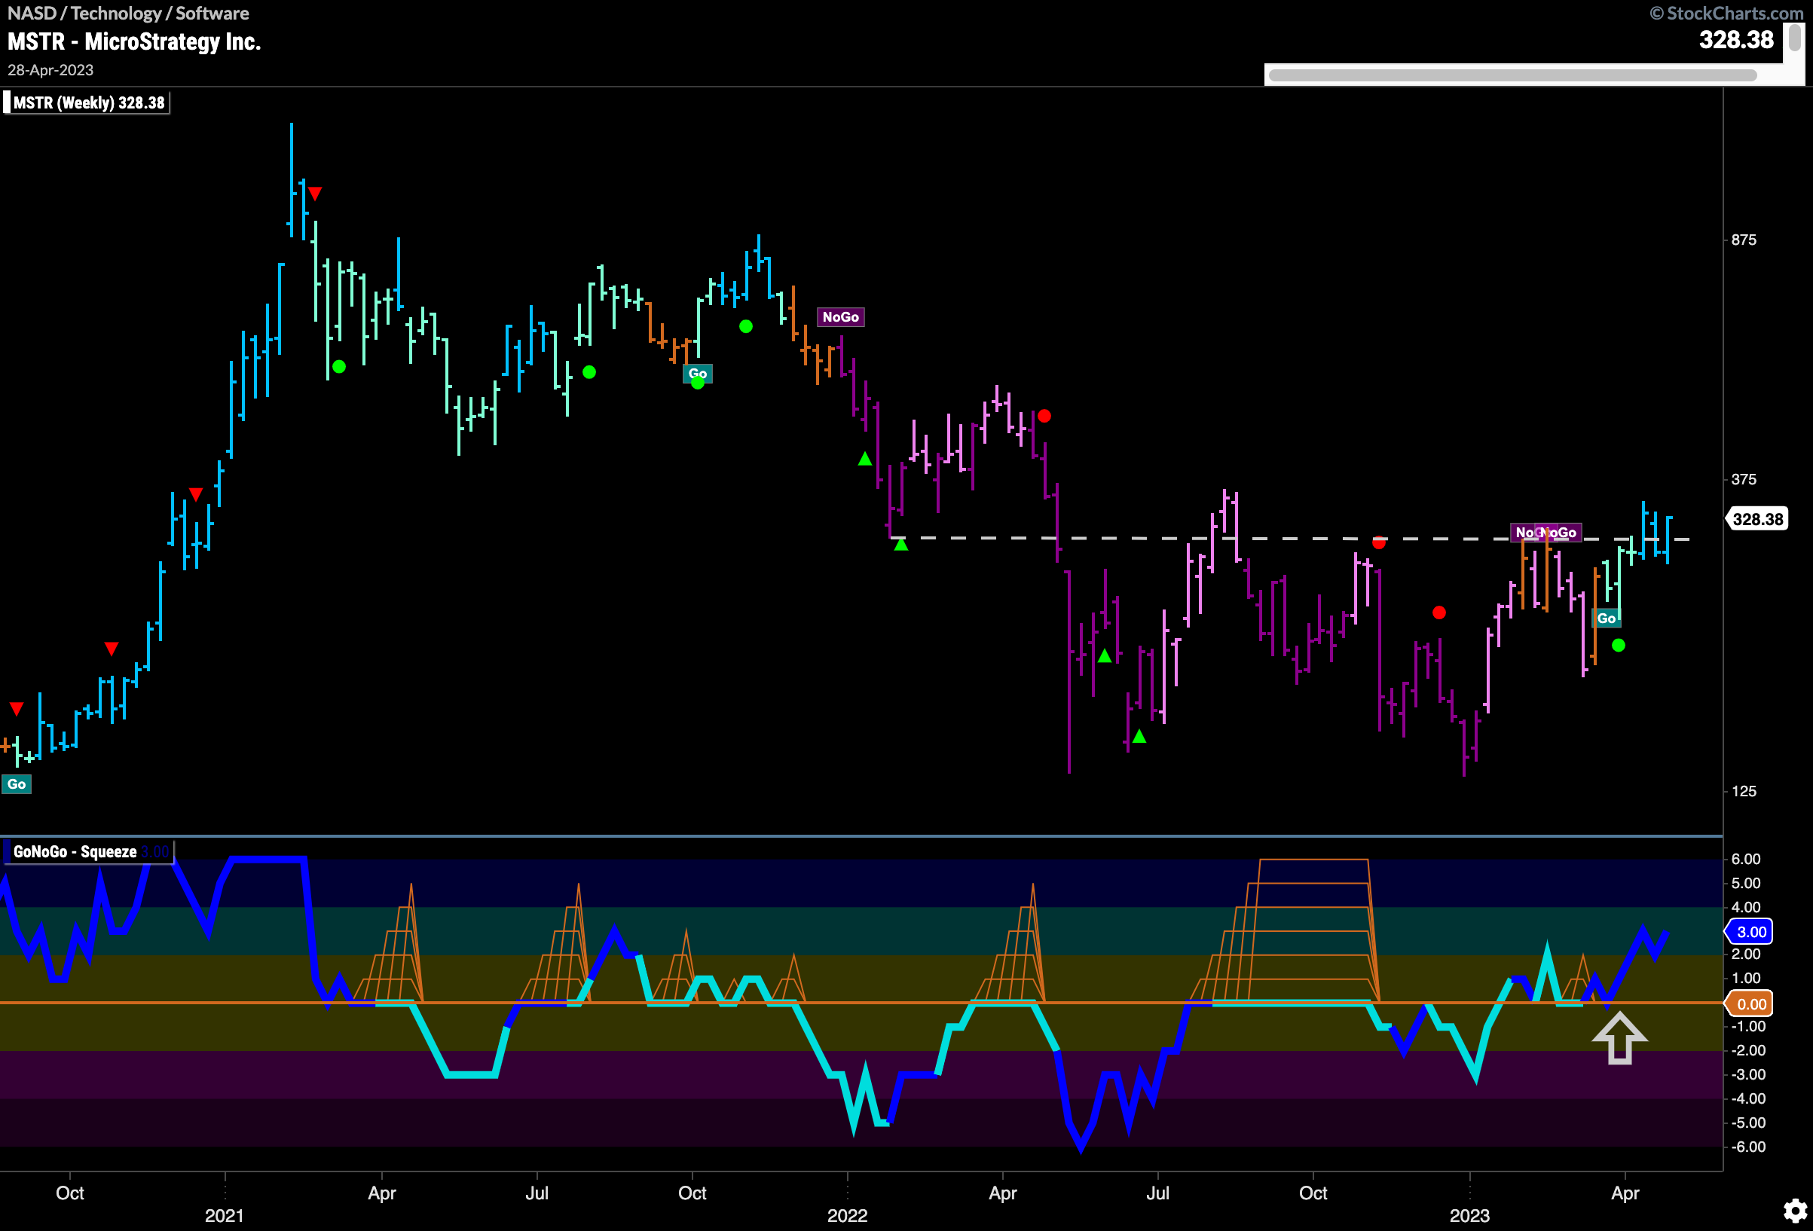Click the 4.00 oscillator axis label
Image resolution: width=1813 pixels, height=1231 pixels.
click(x=1746, y=907)
